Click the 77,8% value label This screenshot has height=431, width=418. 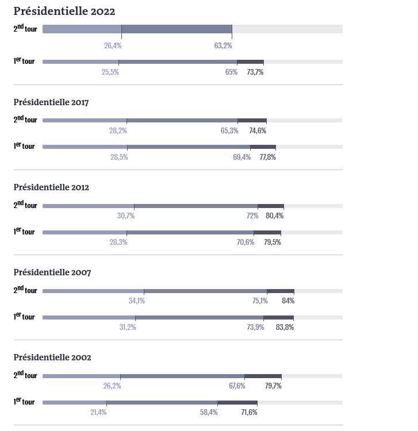coord(267,157)
